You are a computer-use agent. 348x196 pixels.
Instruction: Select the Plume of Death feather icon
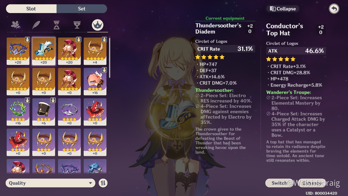pyautogui.click(x=36, y=25)
